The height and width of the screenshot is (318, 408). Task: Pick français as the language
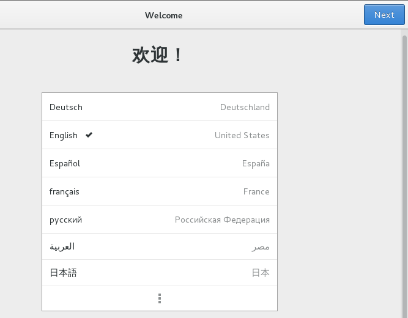[64, 191]
